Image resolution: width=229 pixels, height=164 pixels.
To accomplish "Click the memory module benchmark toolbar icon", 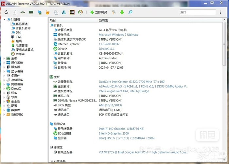I will [31, 12].
